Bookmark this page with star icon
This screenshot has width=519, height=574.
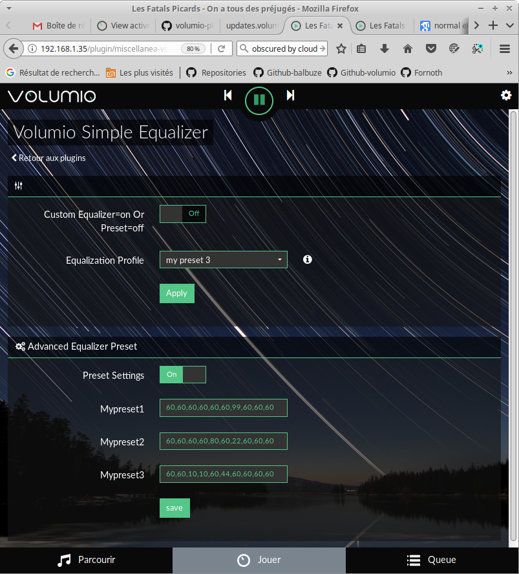click(341, 48)
